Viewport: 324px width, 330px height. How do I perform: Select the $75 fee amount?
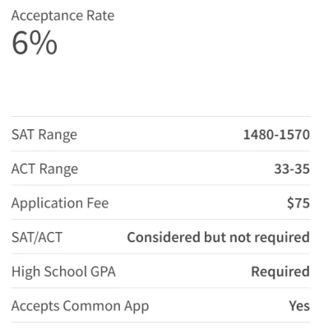(x=299, y=203)
